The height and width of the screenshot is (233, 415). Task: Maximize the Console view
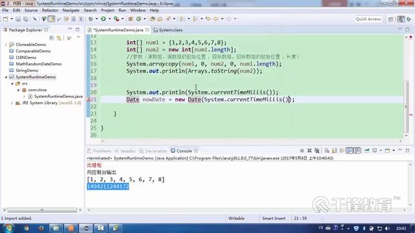[x=408, y=150]
